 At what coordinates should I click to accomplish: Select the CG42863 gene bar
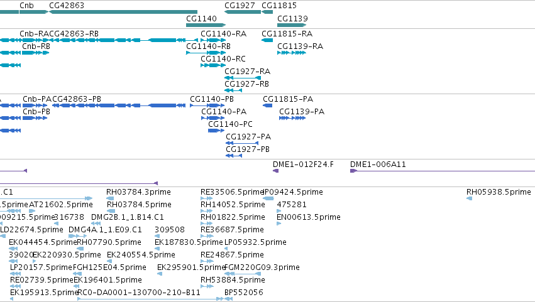click(123, 12)
